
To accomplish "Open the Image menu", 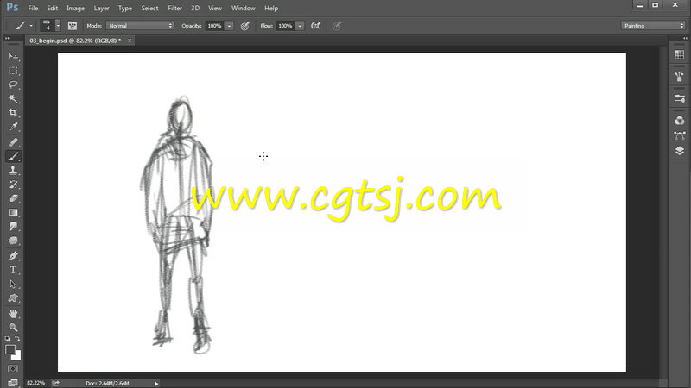I will (75, 8).
